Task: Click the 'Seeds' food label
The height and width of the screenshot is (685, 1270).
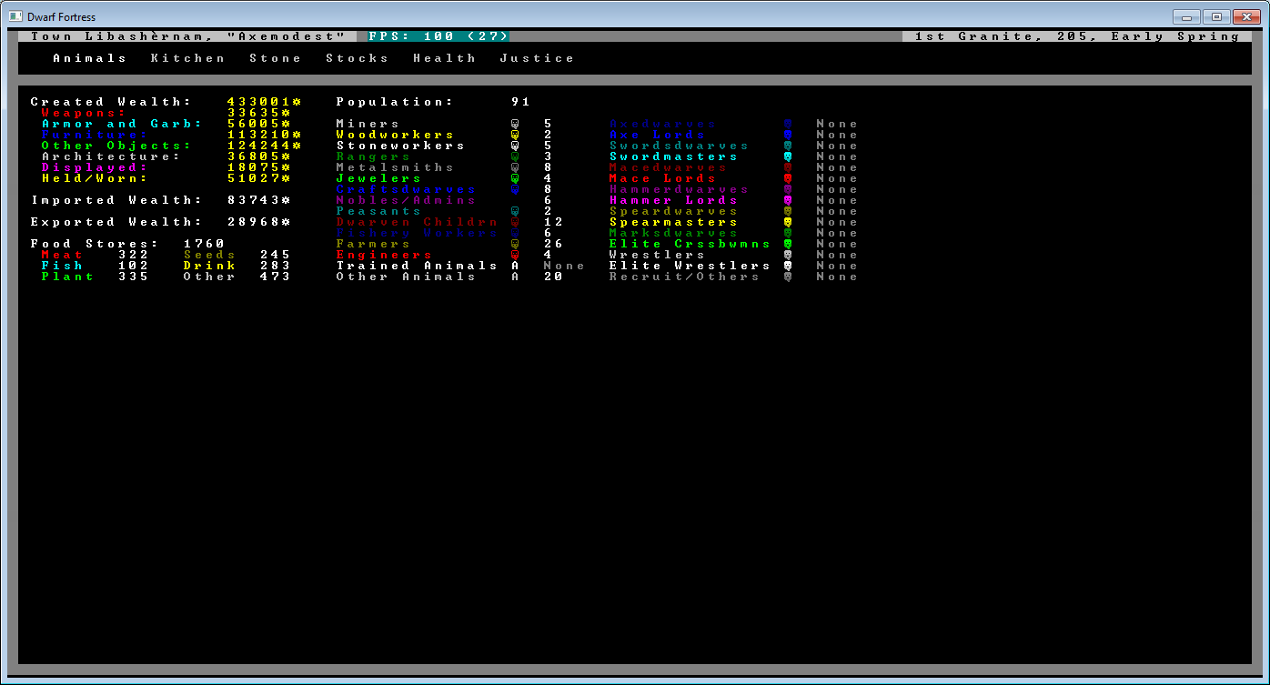Action: click(x=210, y=255)
